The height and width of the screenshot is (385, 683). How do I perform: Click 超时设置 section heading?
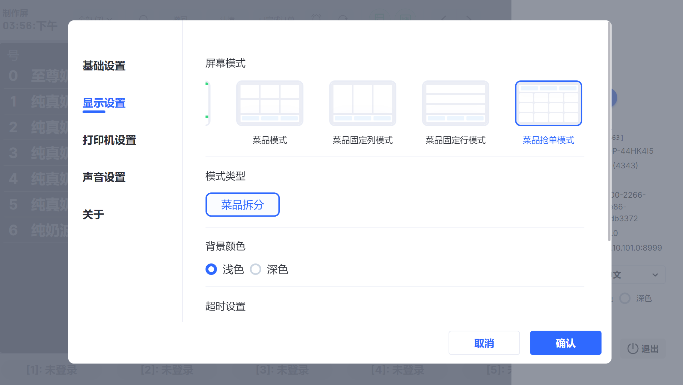(x=226, y=306)
